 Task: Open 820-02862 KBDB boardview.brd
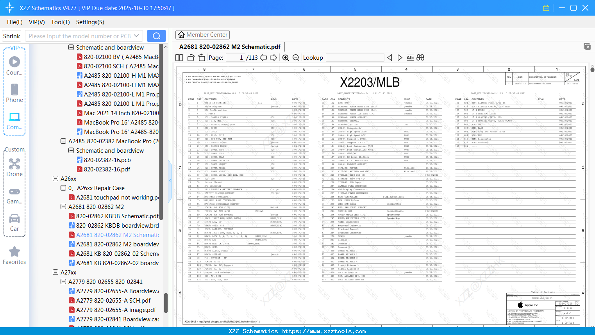(x=114, y=225)
